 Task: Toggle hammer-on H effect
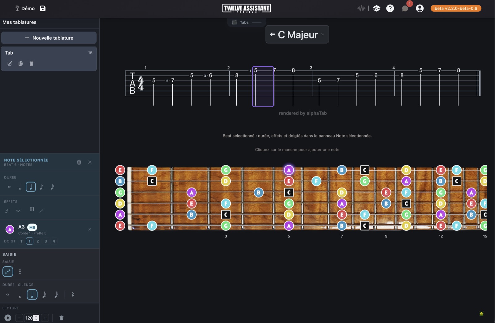32,209
